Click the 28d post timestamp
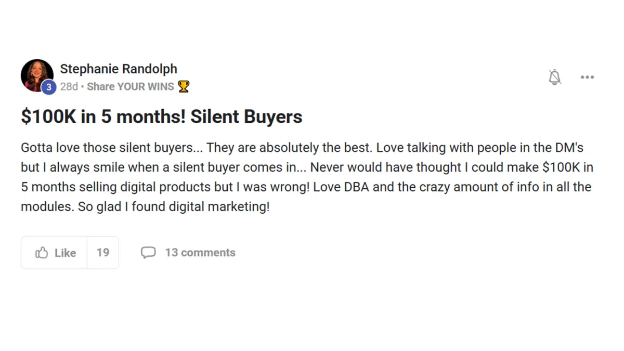This screenshot has width=624, height=351. [x=69, y=86]
